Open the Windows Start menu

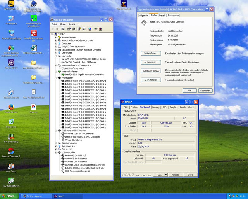(9, 196)
